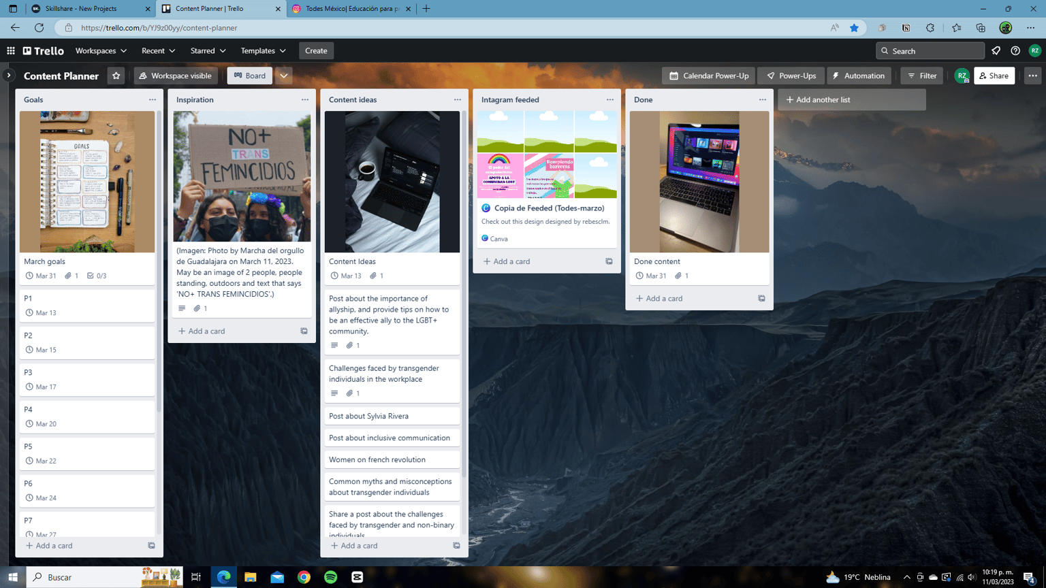
Task: Change the Workspace visible setting
Action: 176,76
